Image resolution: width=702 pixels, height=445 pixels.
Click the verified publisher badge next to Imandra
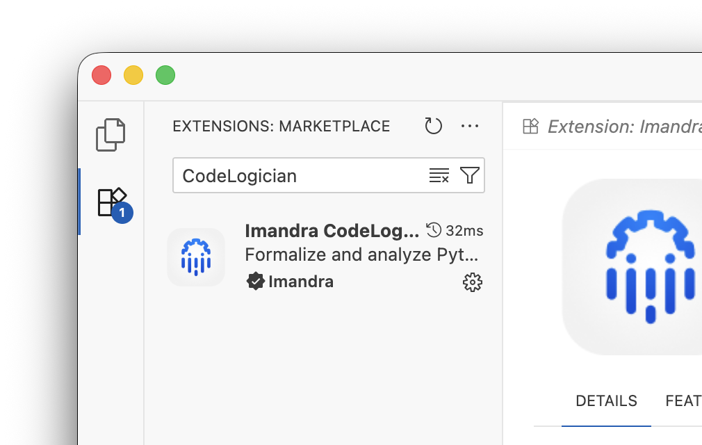(x=256, y=282)
